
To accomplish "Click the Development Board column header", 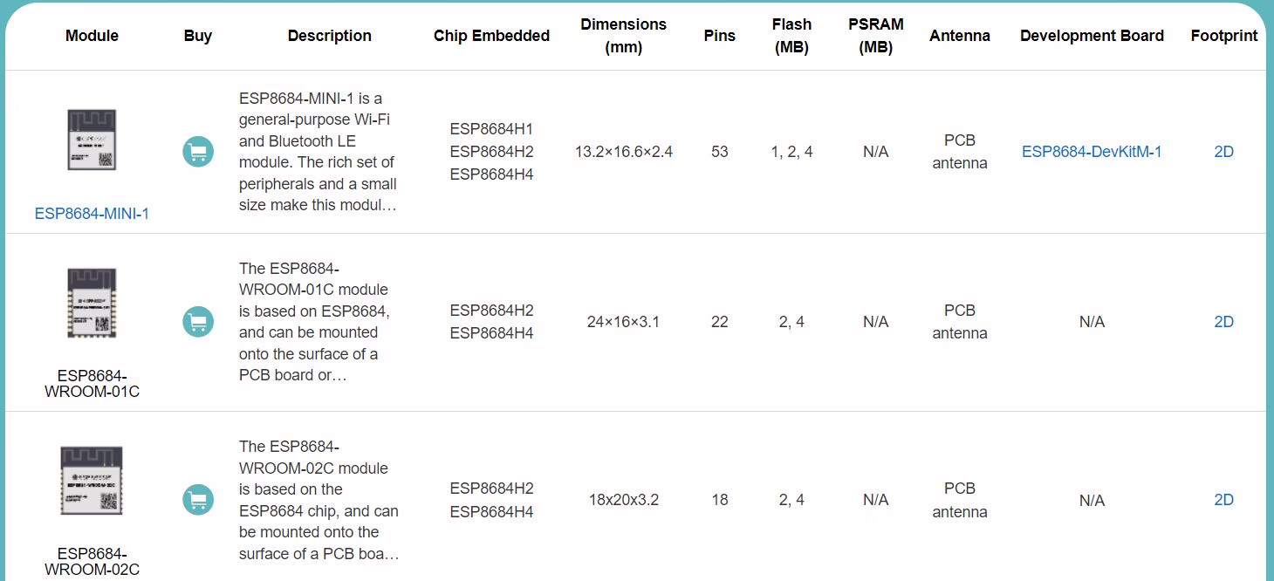I will point(1092,36).
